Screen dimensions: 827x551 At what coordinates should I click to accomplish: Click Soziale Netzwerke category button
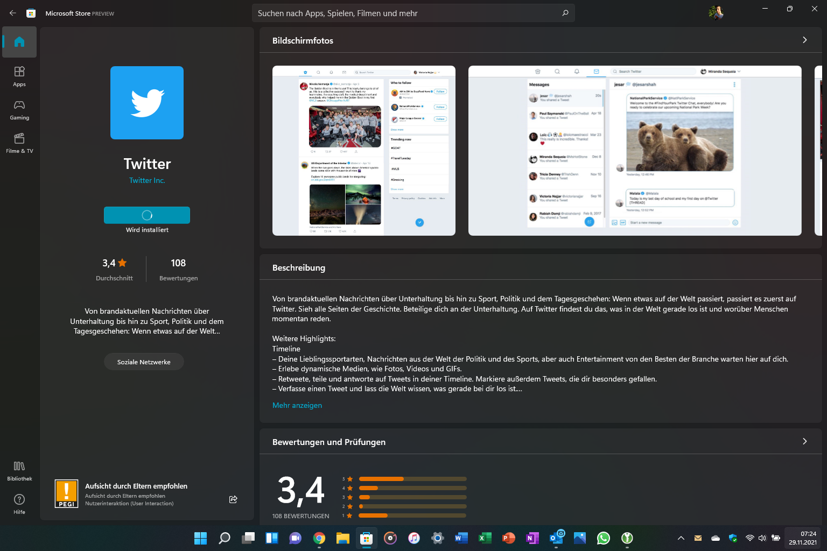tap(144, 362)
